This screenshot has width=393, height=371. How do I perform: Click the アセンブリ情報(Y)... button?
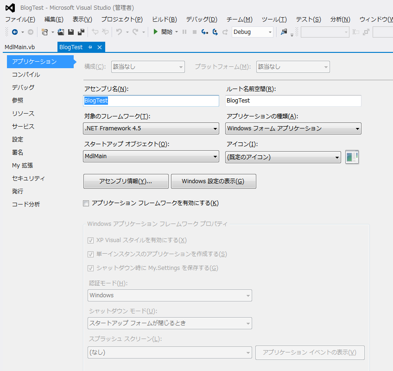(126, 181)
